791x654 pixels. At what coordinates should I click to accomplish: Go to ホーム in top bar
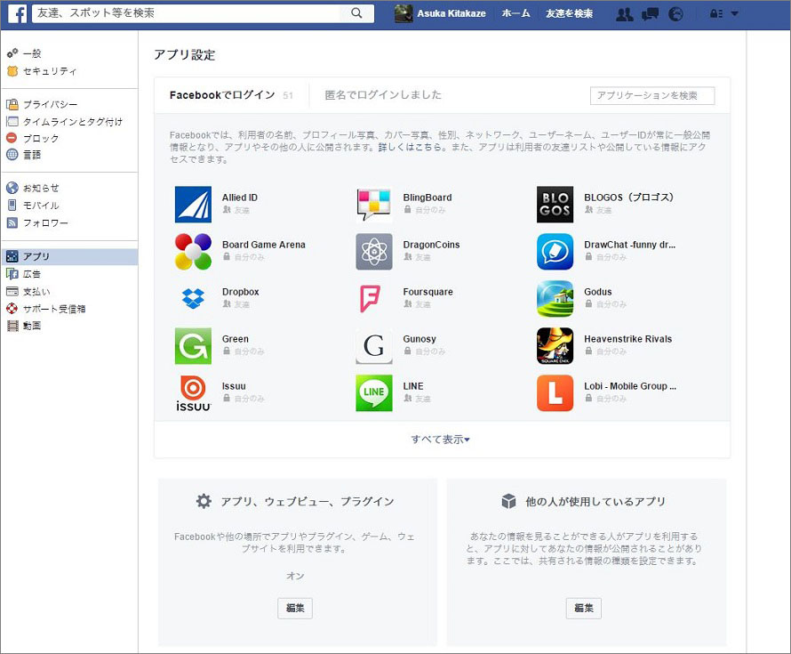(515, 13)
